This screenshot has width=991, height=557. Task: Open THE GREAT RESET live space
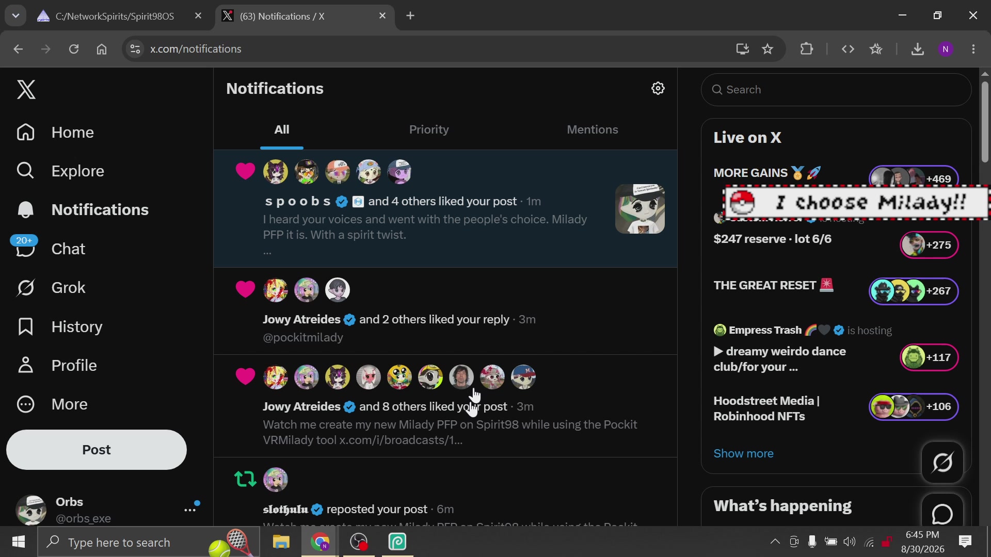point(836,290)
